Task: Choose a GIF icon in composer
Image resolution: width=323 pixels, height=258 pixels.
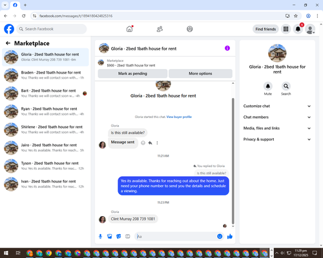Action: coord(128,237)
